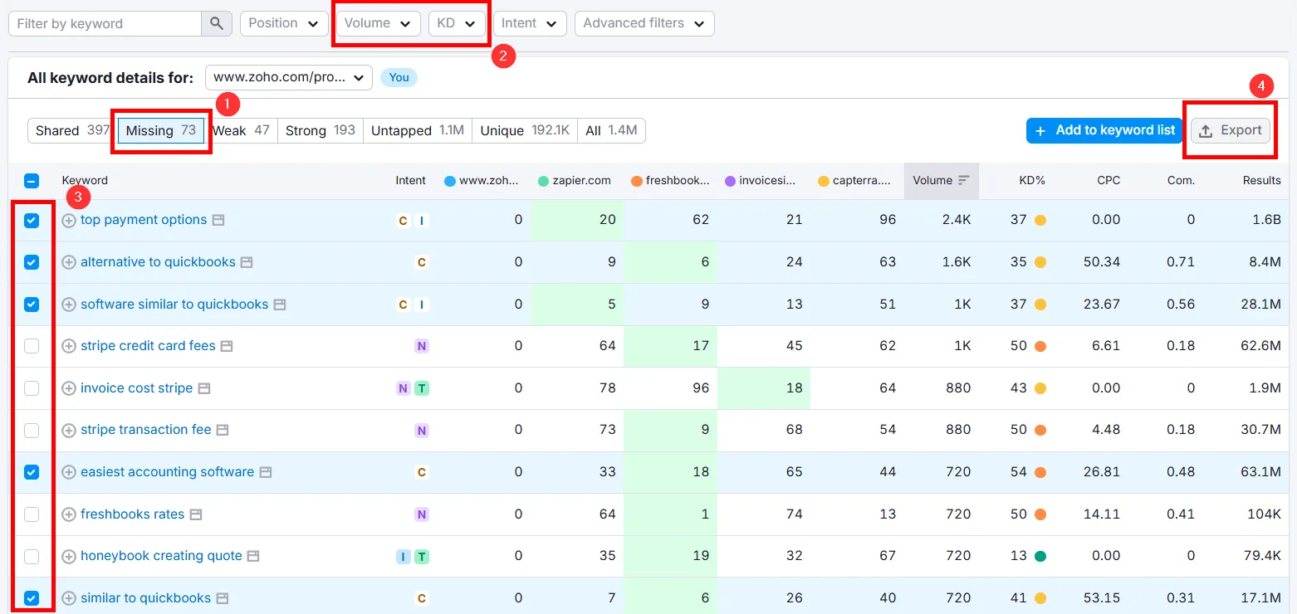The image size is (1297, 614).
Task: Open SERP icon for 'software similar to quickbooks'
Action: pyautogui.click(x=280, y=305)
